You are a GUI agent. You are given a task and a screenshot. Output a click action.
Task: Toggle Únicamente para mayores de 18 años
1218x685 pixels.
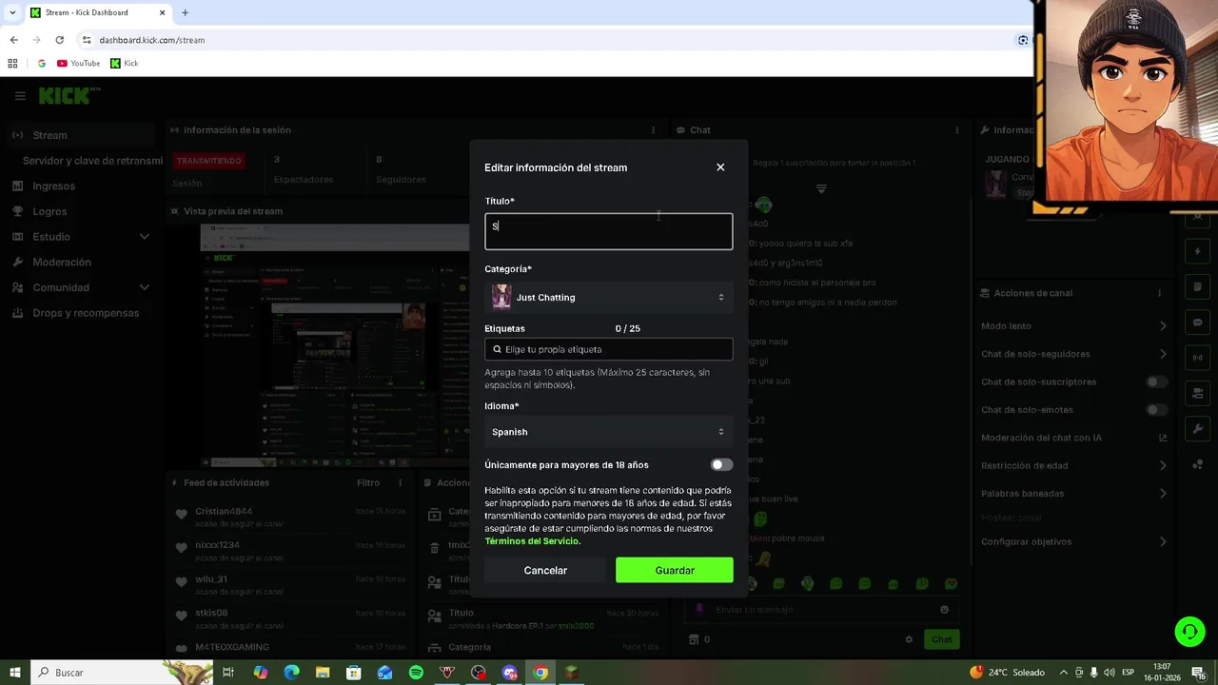tap(721, 465)
